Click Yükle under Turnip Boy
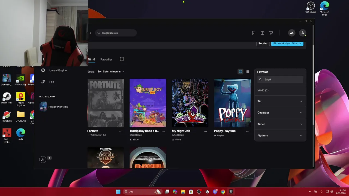 (134, 139)
